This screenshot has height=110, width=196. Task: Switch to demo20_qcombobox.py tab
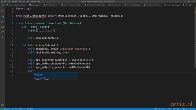coord(152,5)
